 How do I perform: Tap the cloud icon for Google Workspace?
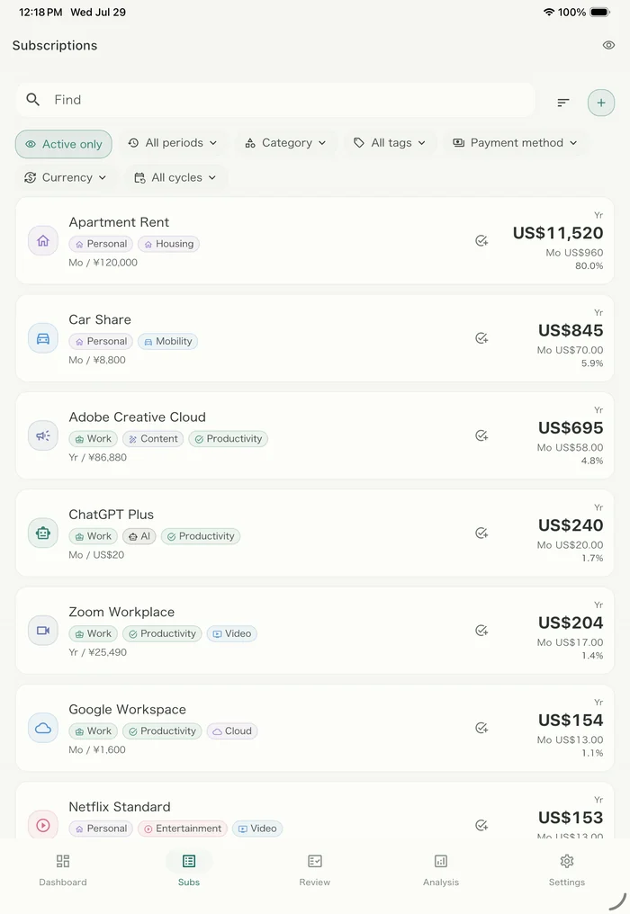(x=43, y=728)
